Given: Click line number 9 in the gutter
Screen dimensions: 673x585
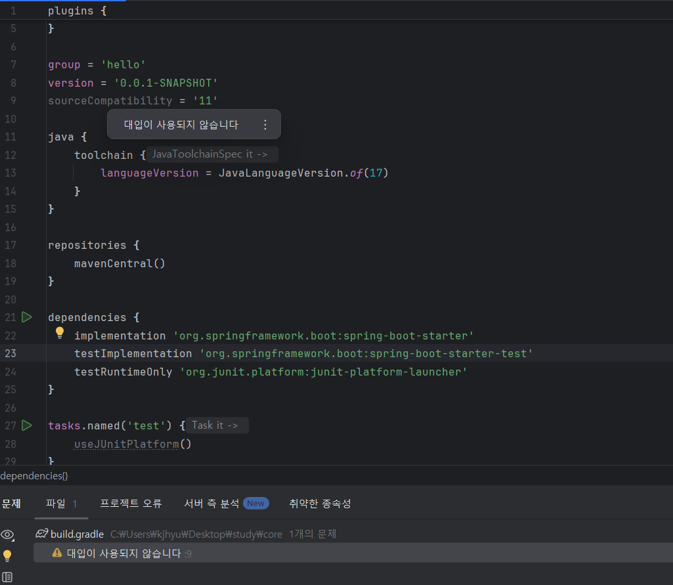Looking at the screenshot, I should (13, 101).
